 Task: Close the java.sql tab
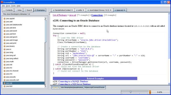pos(124,10)
